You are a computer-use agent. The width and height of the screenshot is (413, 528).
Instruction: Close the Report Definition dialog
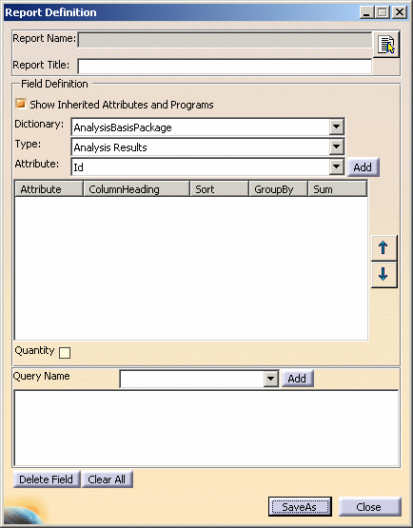click(x=369, y=507)
